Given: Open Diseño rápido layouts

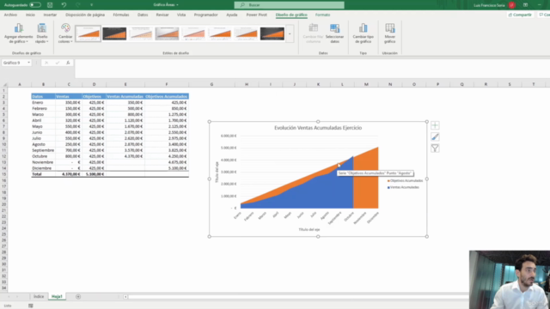Looking at the screenshot, I should pyautogui.click(x=42, y=33).
